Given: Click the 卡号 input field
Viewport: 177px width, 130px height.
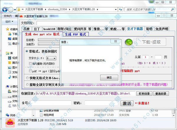Looking at the screenshot, I should click(x=51, y=103).
